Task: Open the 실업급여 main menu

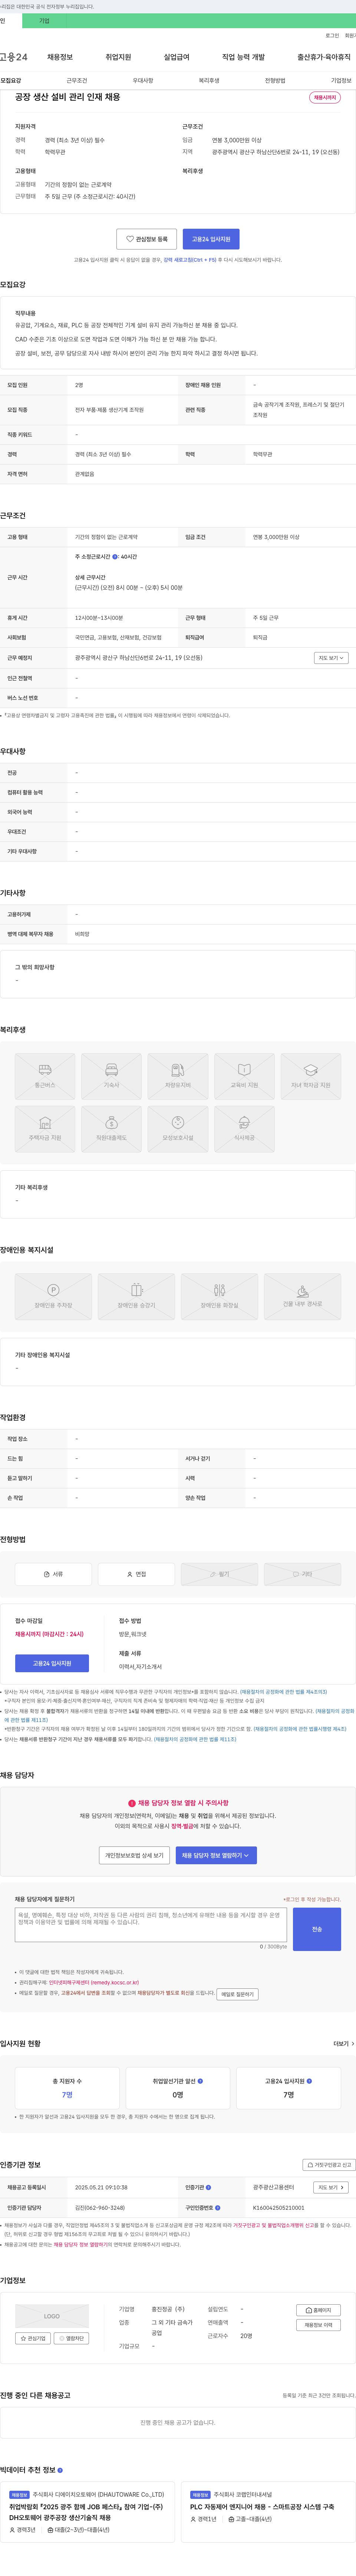Action: 176,57
